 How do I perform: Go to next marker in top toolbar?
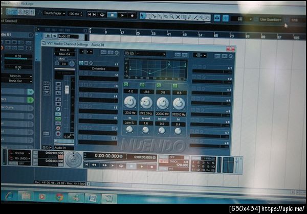pyautogui.click(x=94, y=15)
